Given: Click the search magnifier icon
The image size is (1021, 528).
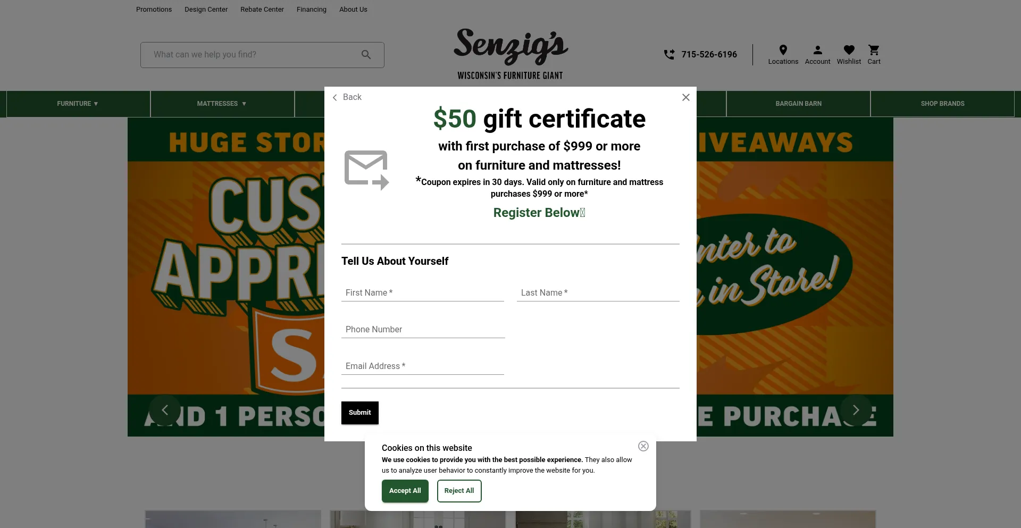Looking at the screenshot, I should [366, 55].
